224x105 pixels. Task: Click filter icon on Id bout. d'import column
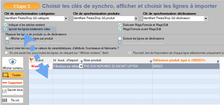(82, 62)
